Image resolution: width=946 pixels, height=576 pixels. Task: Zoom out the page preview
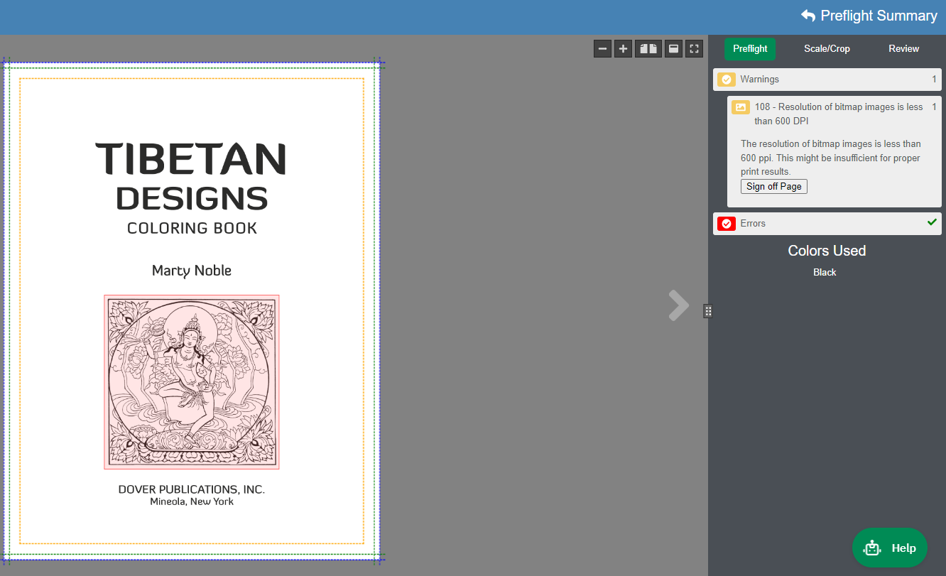602,49
